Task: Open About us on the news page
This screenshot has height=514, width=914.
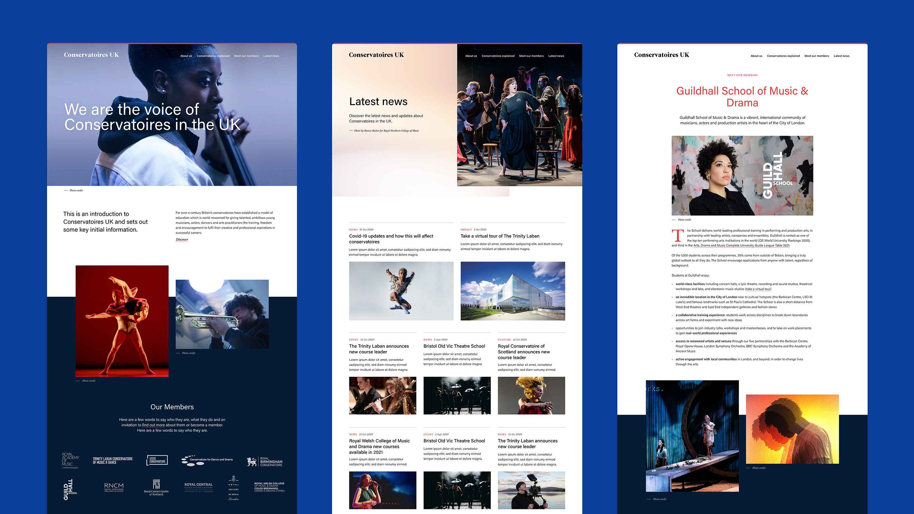Action: pos(471,56)
